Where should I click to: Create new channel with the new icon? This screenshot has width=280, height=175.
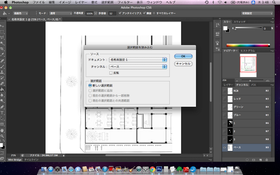(x=260, y=160)
